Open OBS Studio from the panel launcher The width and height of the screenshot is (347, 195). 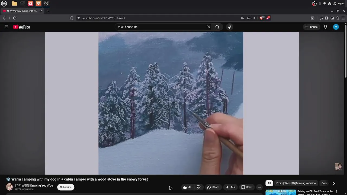click(x=46, y=4)
